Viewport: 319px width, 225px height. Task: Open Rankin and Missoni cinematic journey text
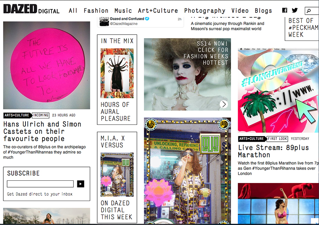coord(227,26)
